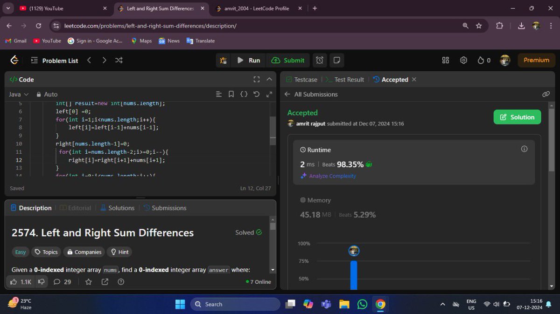Screen dimensions: 560x314
Task: Click Analyze Complexity link
Action: (328, 176)
